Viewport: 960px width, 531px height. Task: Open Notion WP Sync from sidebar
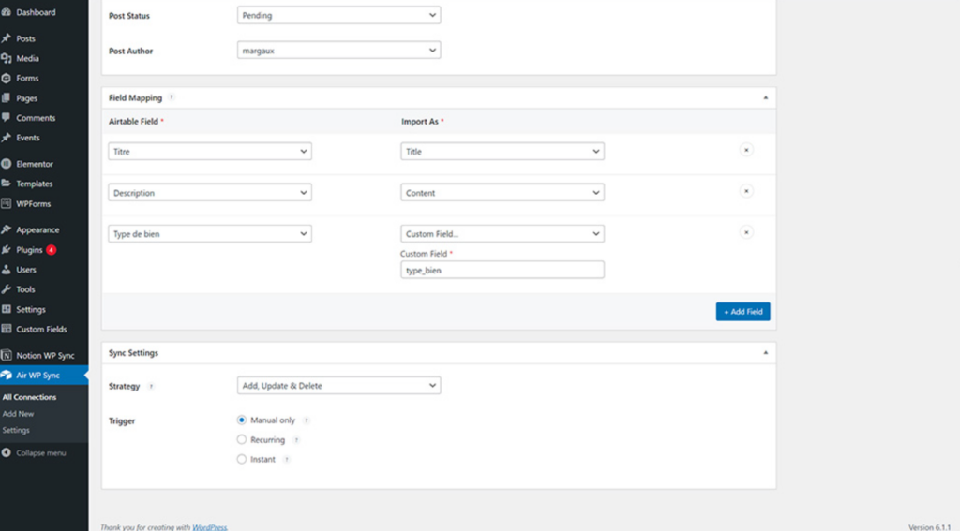[x=44, y=356]
